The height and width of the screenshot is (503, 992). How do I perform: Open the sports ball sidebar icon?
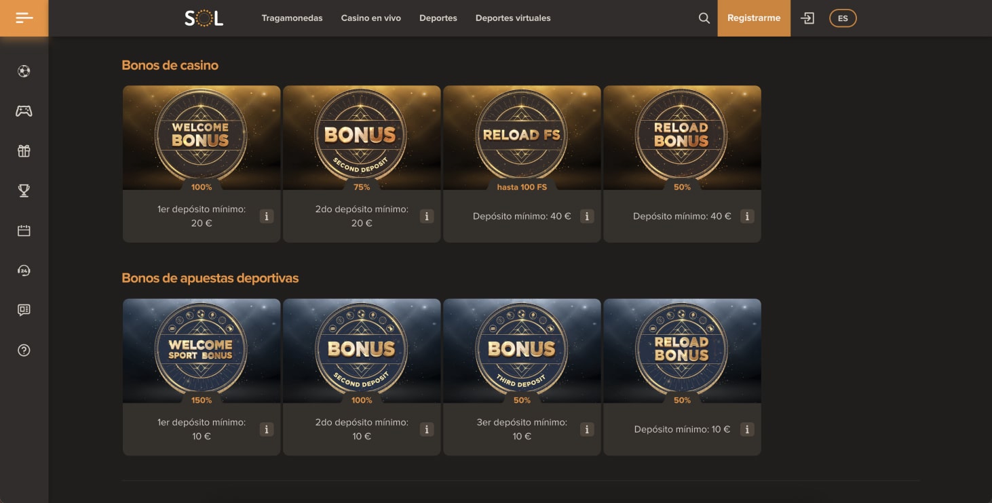click(24, 71)
